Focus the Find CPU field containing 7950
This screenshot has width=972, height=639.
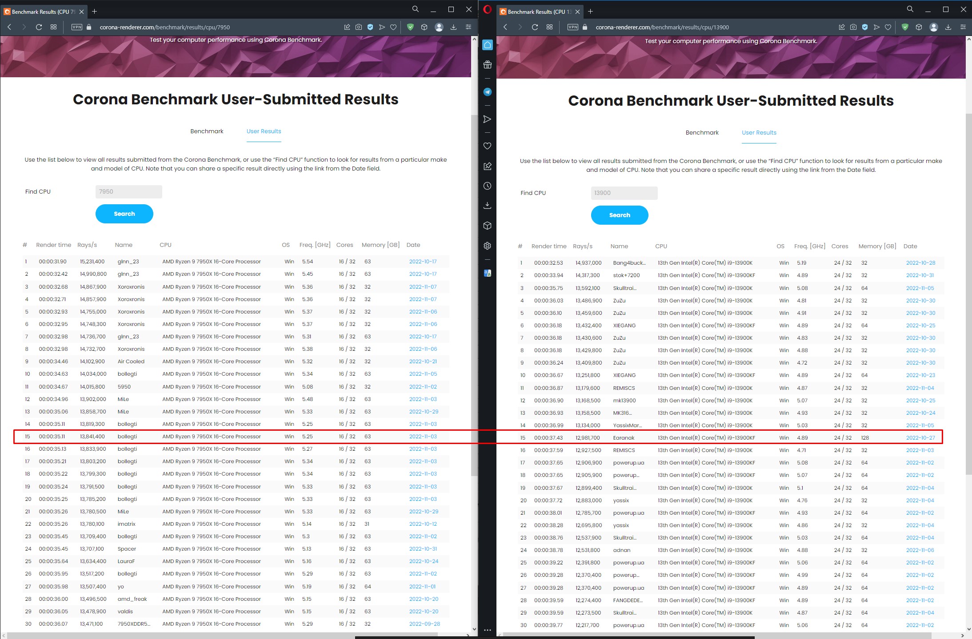click(x=129, y=192)
